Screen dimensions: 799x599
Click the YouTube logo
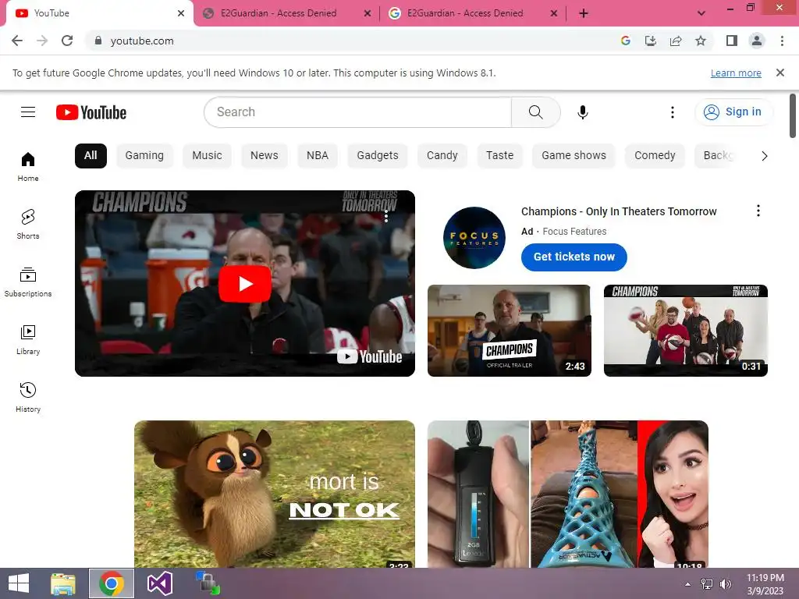91,112
